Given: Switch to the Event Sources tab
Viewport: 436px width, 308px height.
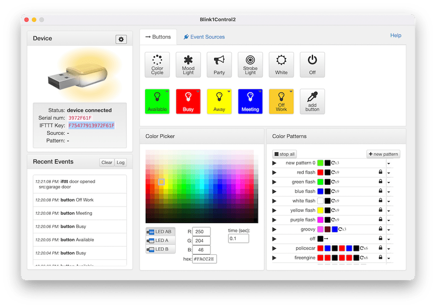Looking at the screenshot, I should click(204, 37).
